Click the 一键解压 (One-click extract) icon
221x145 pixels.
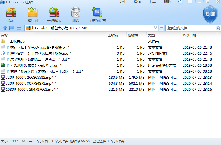(54, 15)
